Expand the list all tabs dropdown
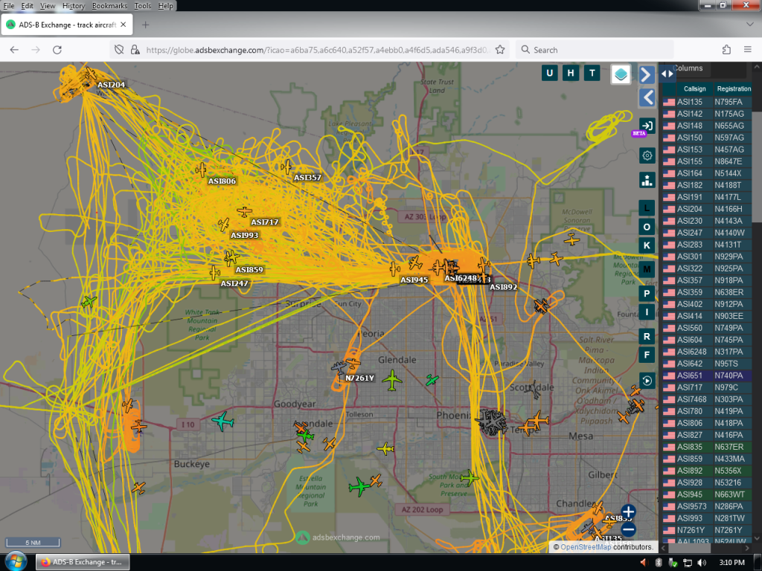This screenshot has width=762, height=571. coord(750,25)
